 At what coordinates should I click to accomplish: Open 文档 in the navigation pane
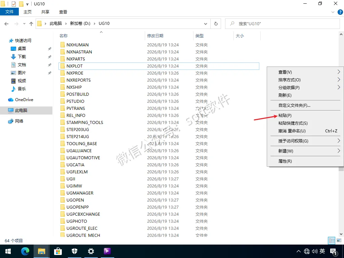(x=22, y=65)
